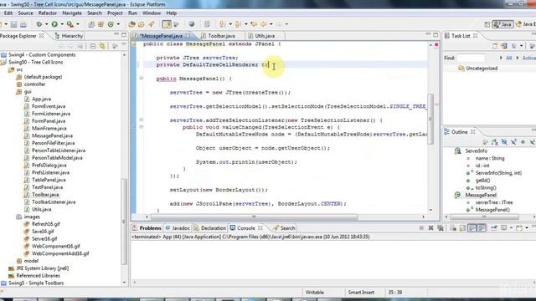Open the Refactor menu
This screenshot has width=536, height=301.
click(48, 13)
